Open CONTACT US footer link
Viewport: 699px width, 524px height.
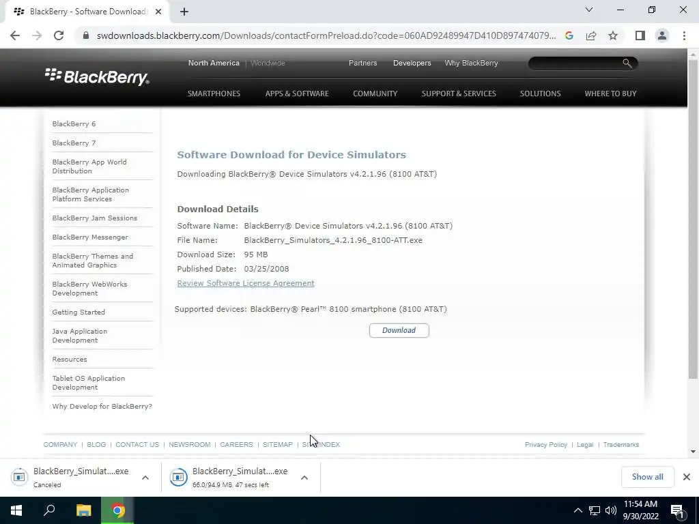pyautogui.click(x=137, y=444)
